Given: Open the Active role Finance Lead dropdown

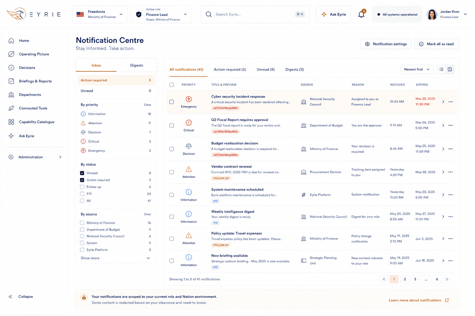Looking at the screenshot, I should pyautogui.click(x=161, y=14).
